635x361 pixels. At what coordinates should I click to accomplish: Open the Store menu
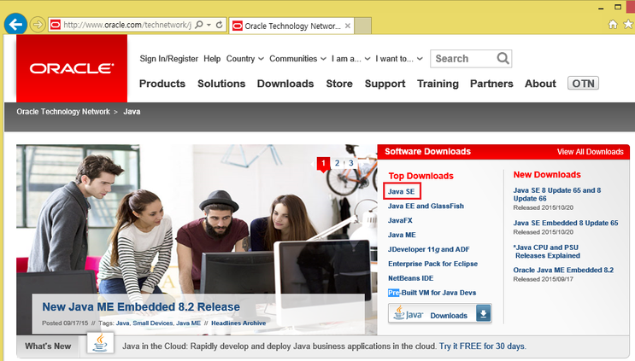click(x=339, y=84)
